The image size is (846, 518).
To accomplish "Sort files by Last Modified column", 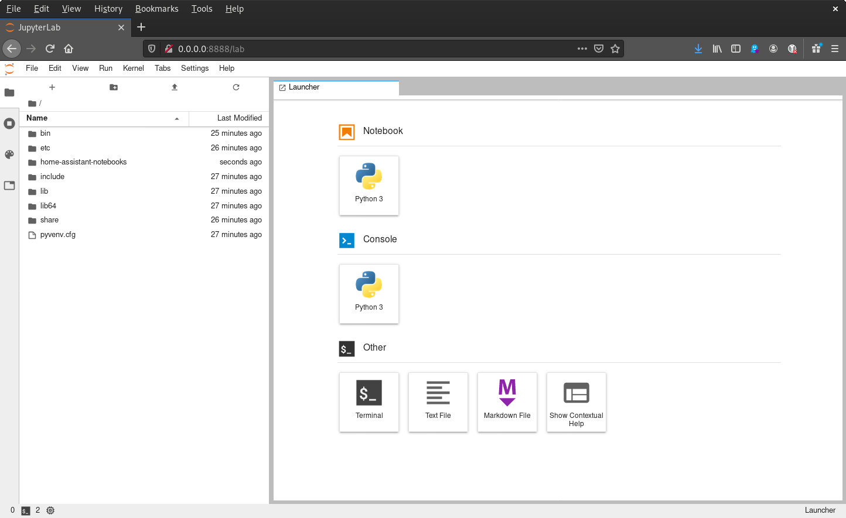I will point(229,118).
